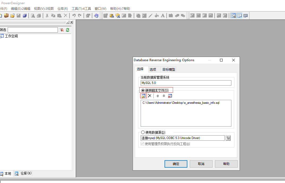Click the clear filter icon in browser panel
The image size is (285, 183).
point(62,30)
